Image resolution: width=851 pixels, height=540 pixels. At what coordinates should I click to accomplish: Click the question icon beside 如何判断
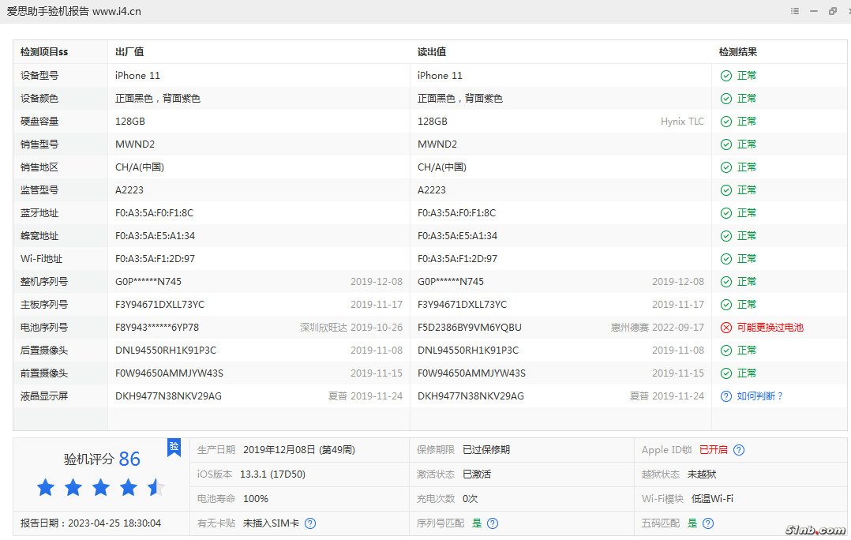coord(726,396)
